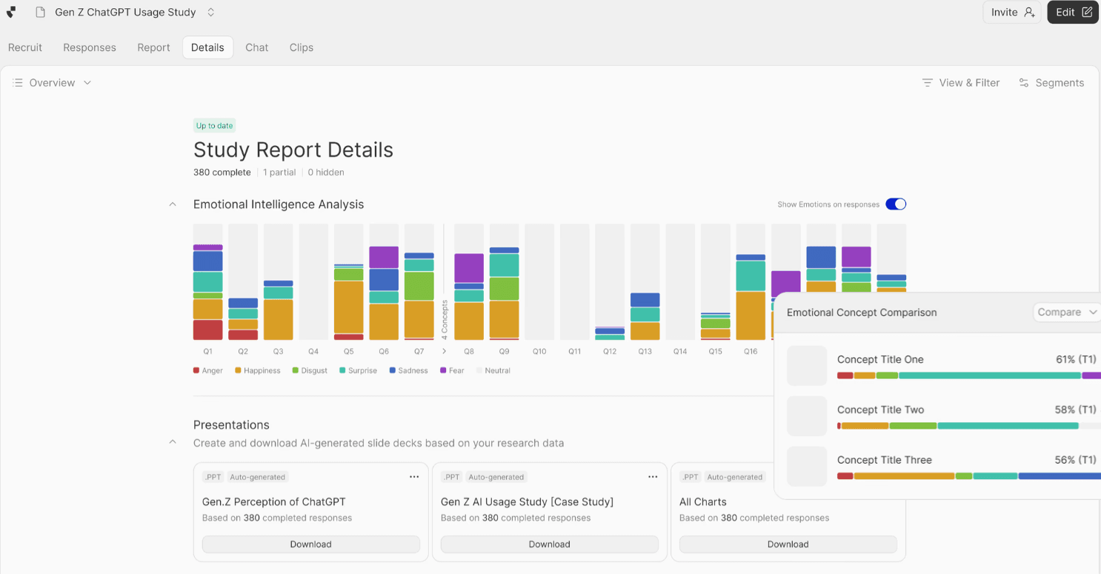Click the 1 partial count
Viewport: 1101px width, 574px height.
point(279,173)
